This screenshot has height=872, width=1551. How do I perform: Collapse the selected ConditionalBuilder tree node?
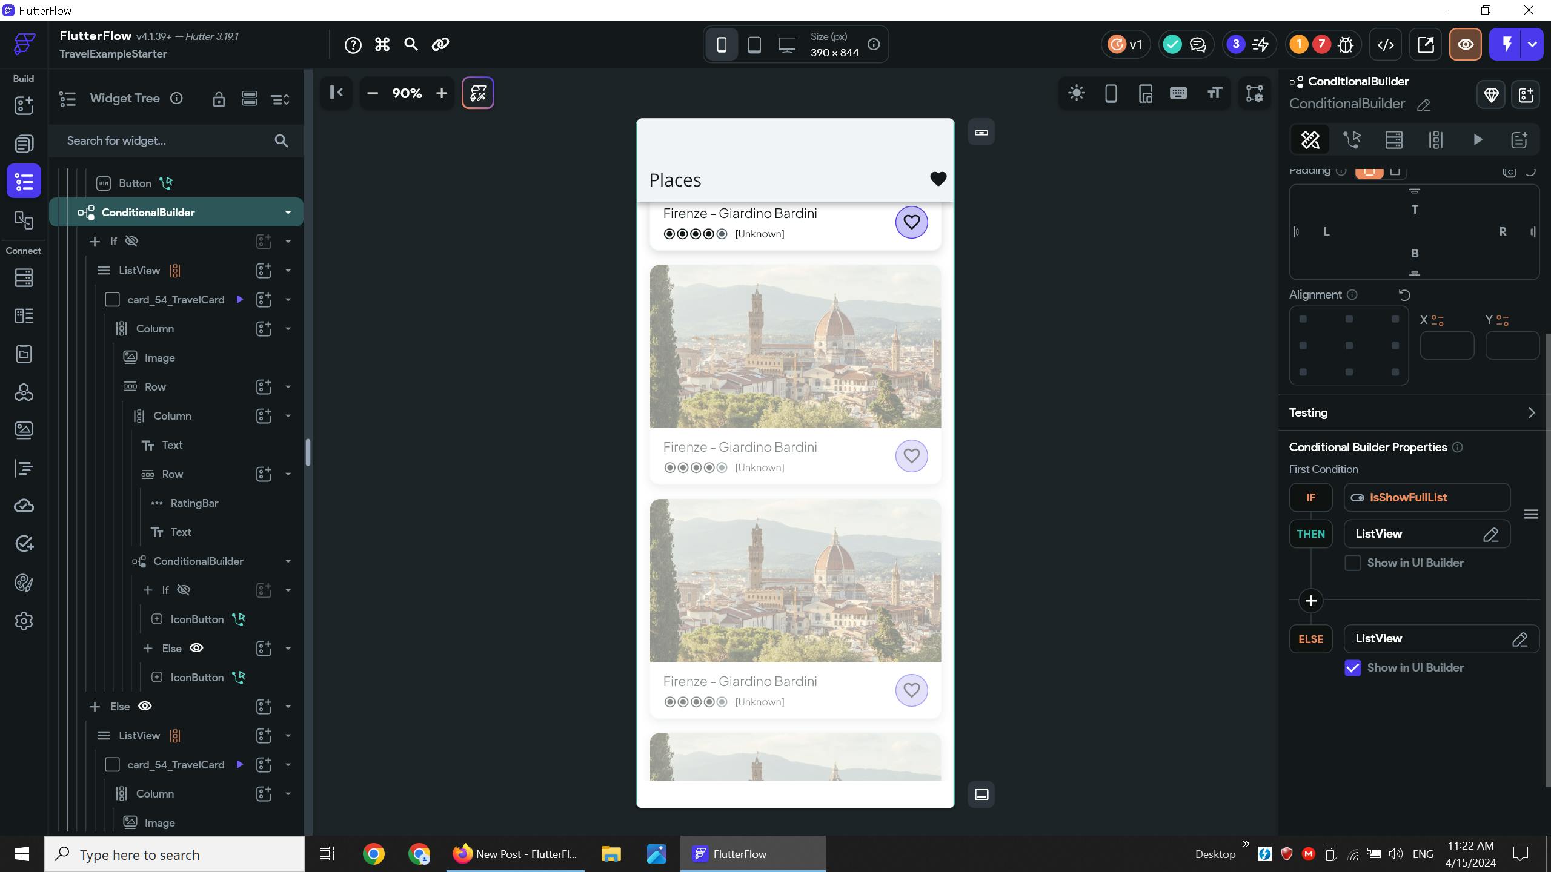click(x=288, y=213)
